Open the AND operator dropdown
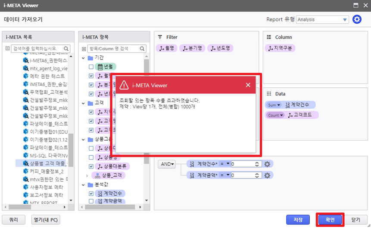The height and width of the screenshot is (228, 371). point(167,164)
